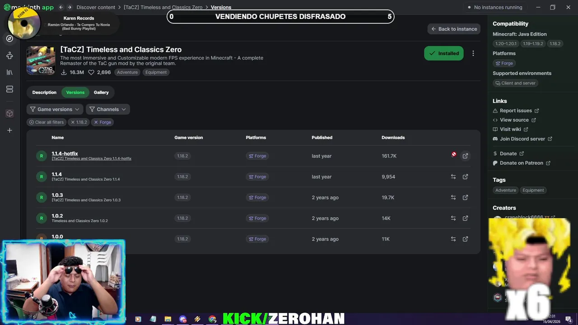Open Discord from the taskbar
The height and width of the screenshot is (325, 578).
pyautogui.click(x=182, y=319)
